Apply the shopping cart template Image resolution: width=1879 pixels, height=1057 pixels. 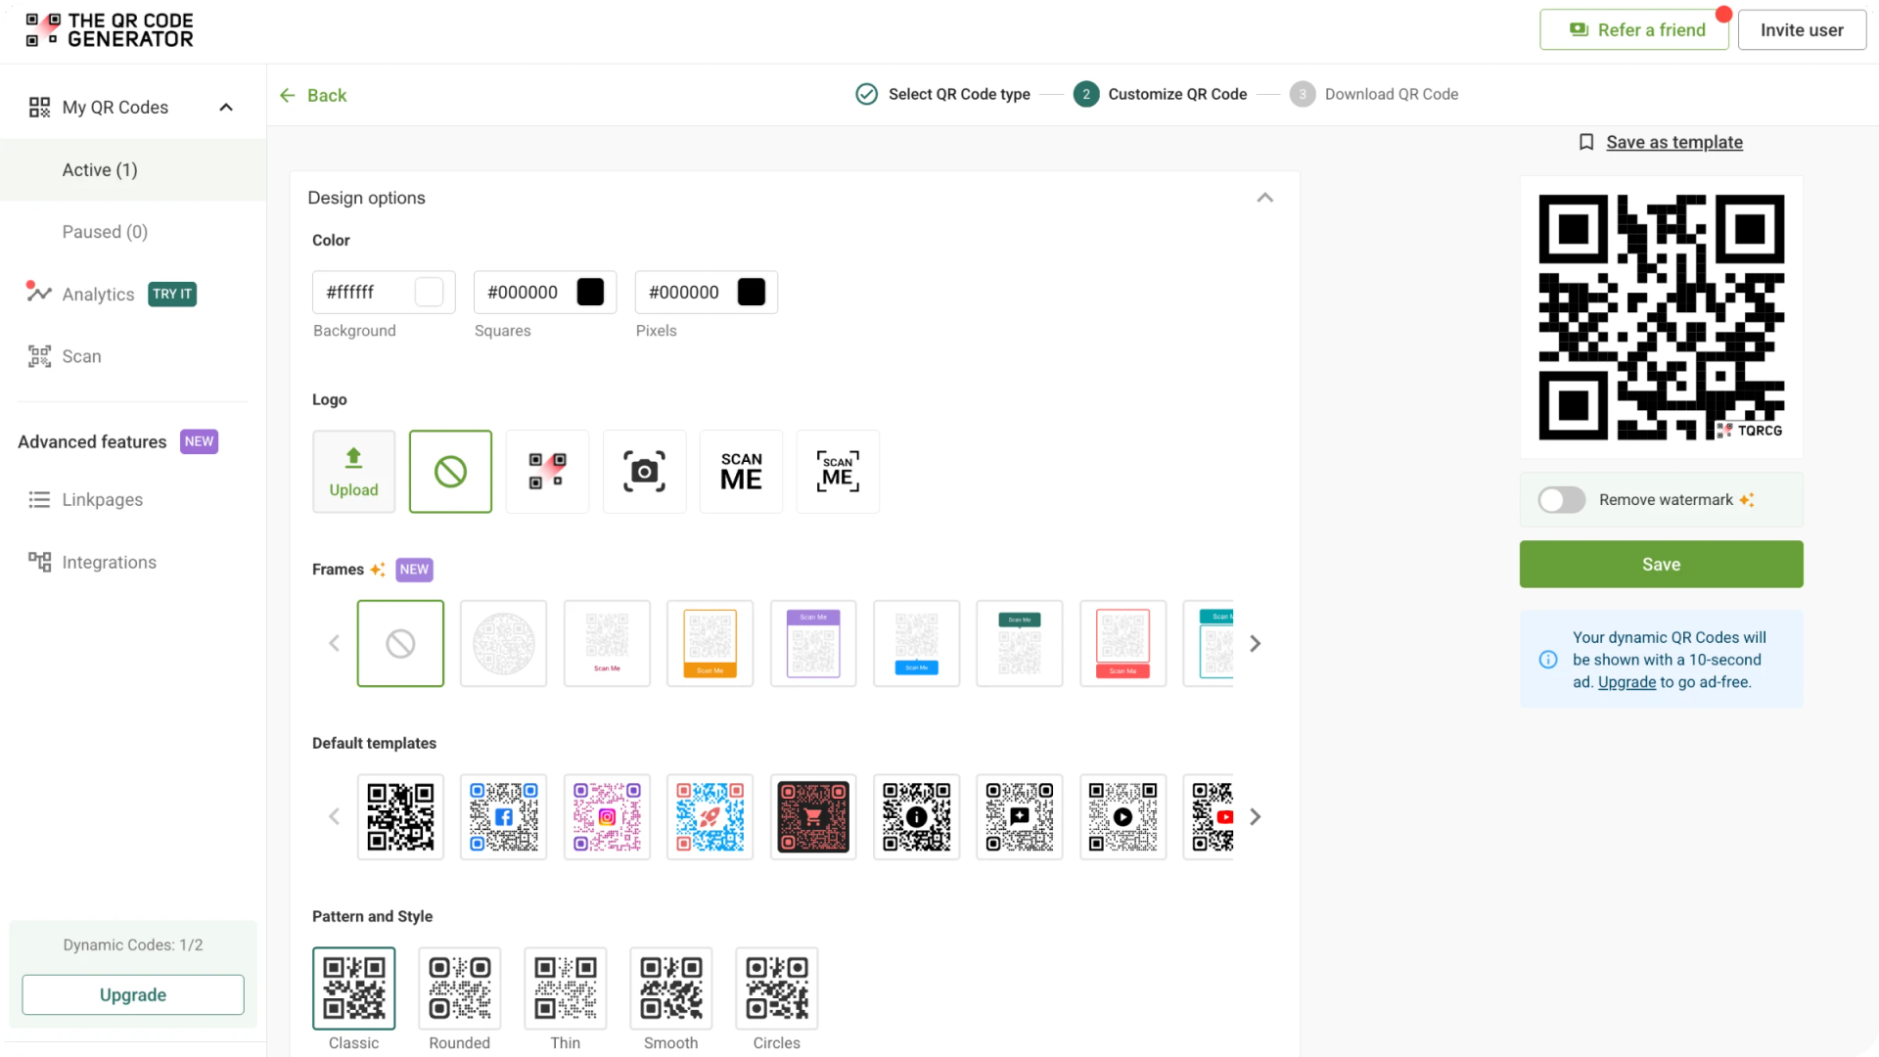813,816
